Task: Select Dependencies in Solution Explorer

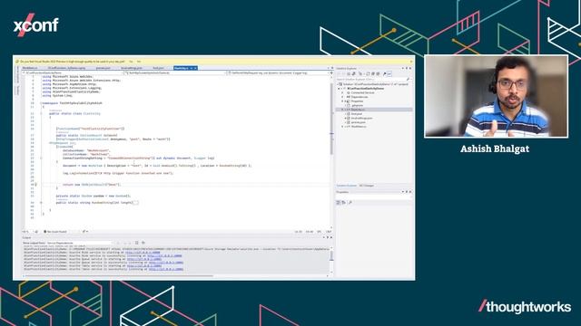Action: pos(359,97)
